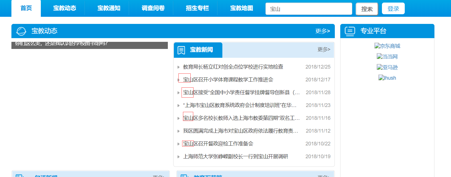Image resolution: width=451 pixels, height=177 pixels.
Task: Open news 教育局长杨立红对创全点位学校进行实地检查
Action: 233,67
